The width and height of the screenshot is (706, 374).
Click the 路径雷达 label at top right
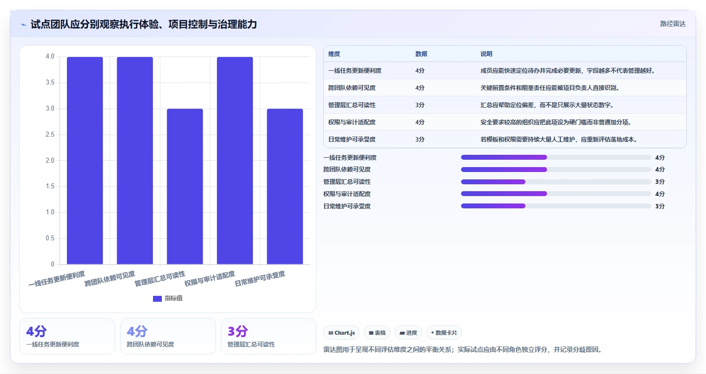point(673,24)
